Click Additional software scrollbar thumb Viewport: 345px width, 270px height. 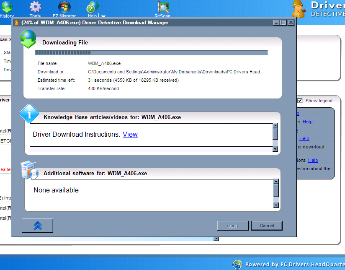(x=276, y=190)
